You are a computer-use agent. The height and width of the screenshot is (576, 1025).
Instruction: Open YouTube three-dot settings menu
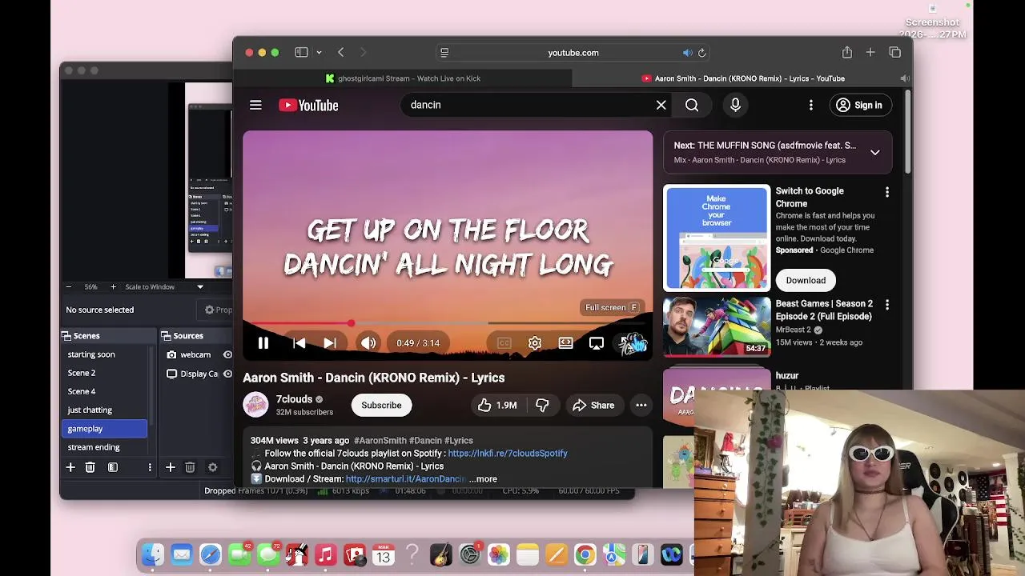(x=810, y=105)
